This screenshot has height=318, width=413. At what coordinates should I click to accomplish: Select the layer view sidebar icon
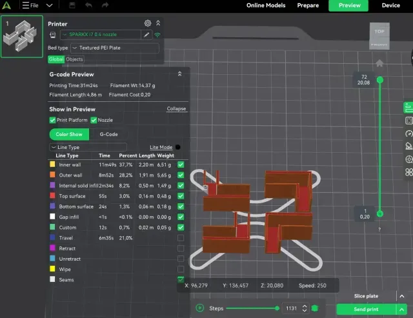(408, 121)
